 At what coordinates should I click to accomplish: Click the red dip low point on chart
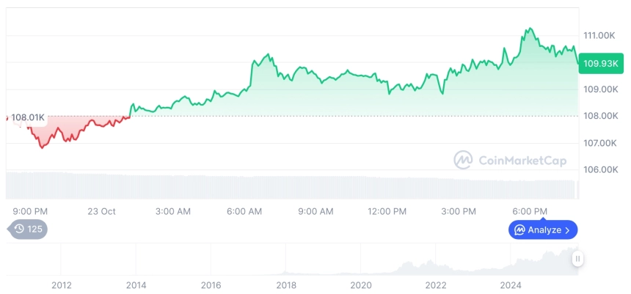[42, 147]
